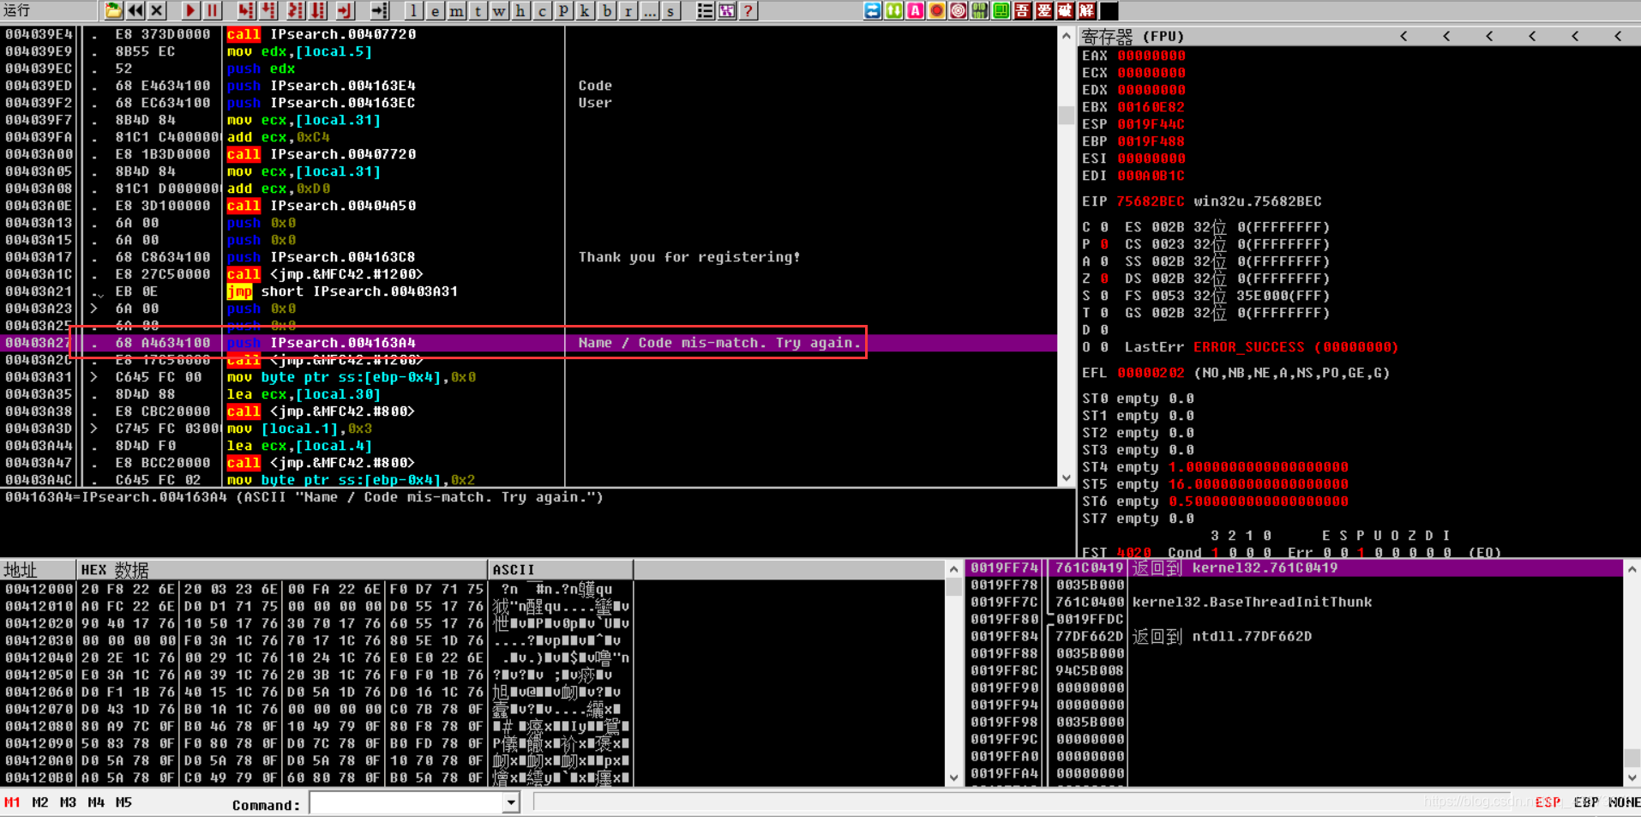Click the red target-circle plugin icon

click(x=959, y=10)
